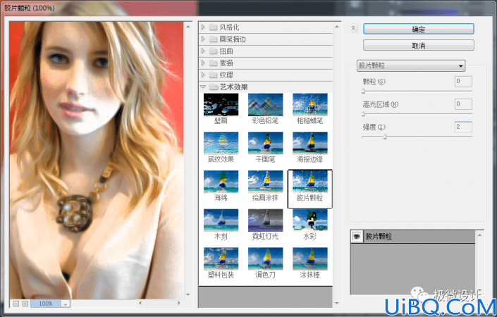Screen dimensions: 497x317
Task: Collapse the filter gallery thumbnail panel
Action: 353,28
